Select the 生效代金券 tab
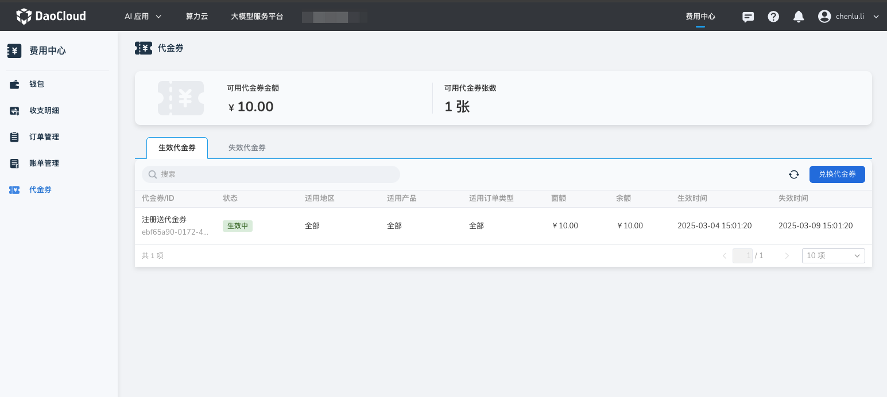 177,148
